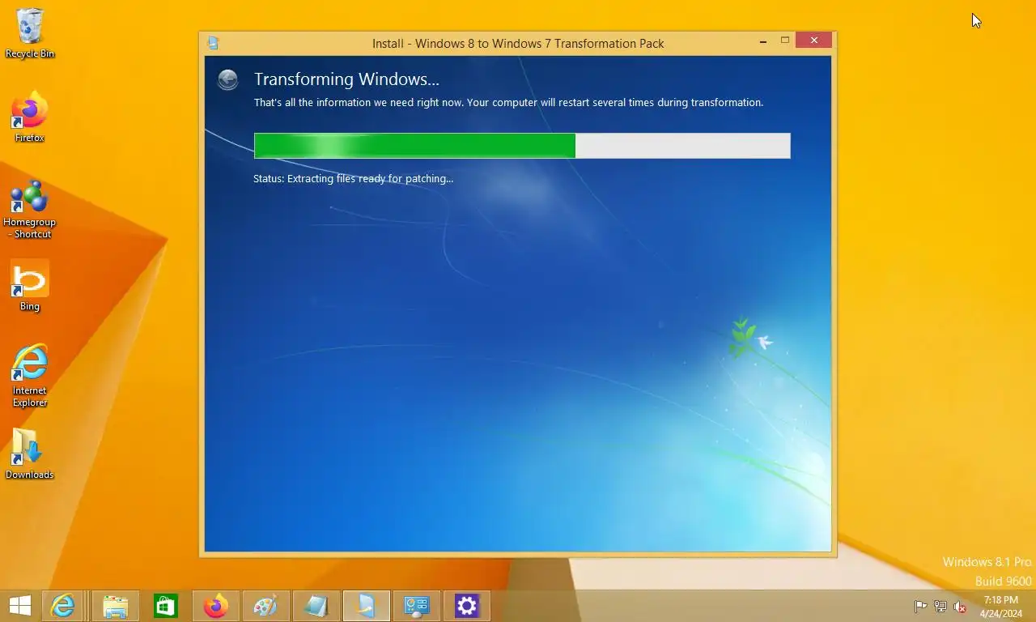
Task: Open Internet Explorer from the taskbar
Action: pos(63,606)
